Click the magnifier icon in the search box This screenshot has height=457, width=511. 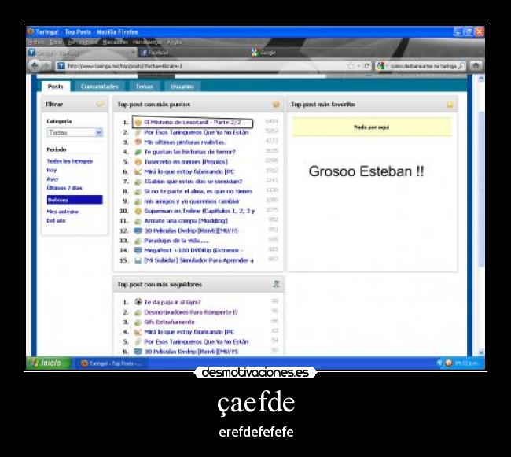[461, 66]
